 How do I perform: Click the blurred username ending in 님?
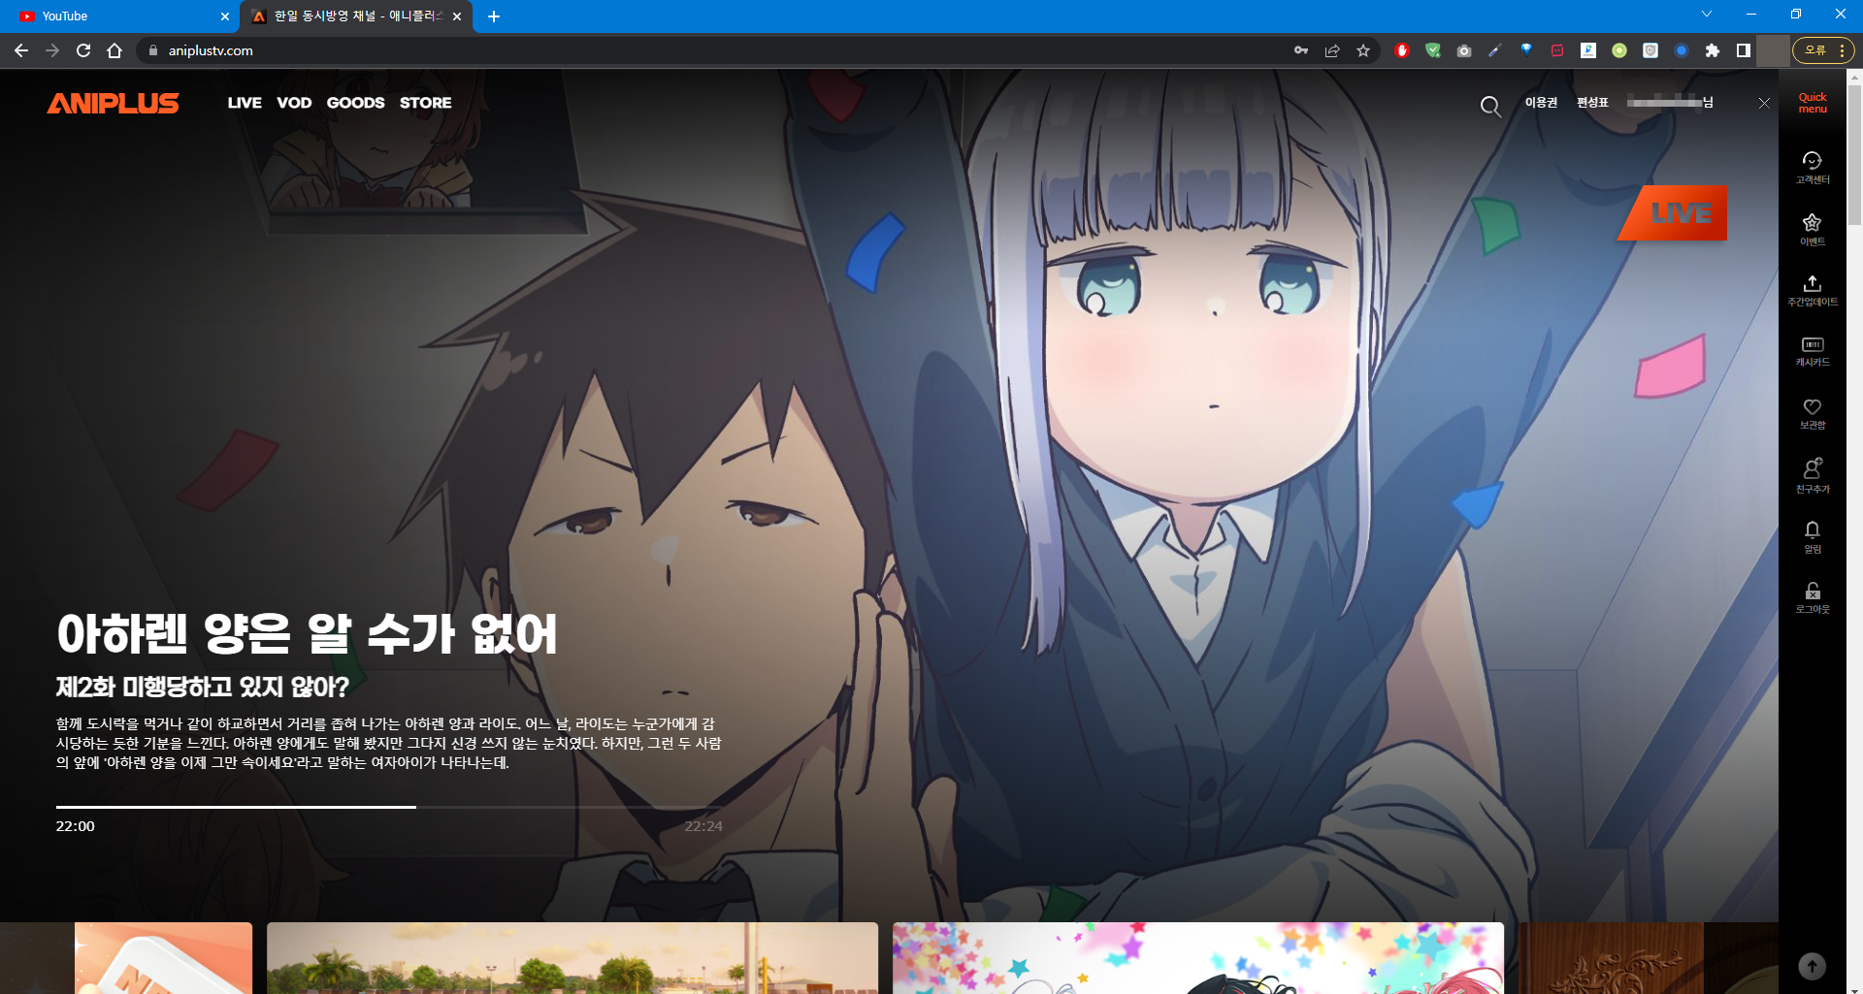click(x=1670, y=103)
